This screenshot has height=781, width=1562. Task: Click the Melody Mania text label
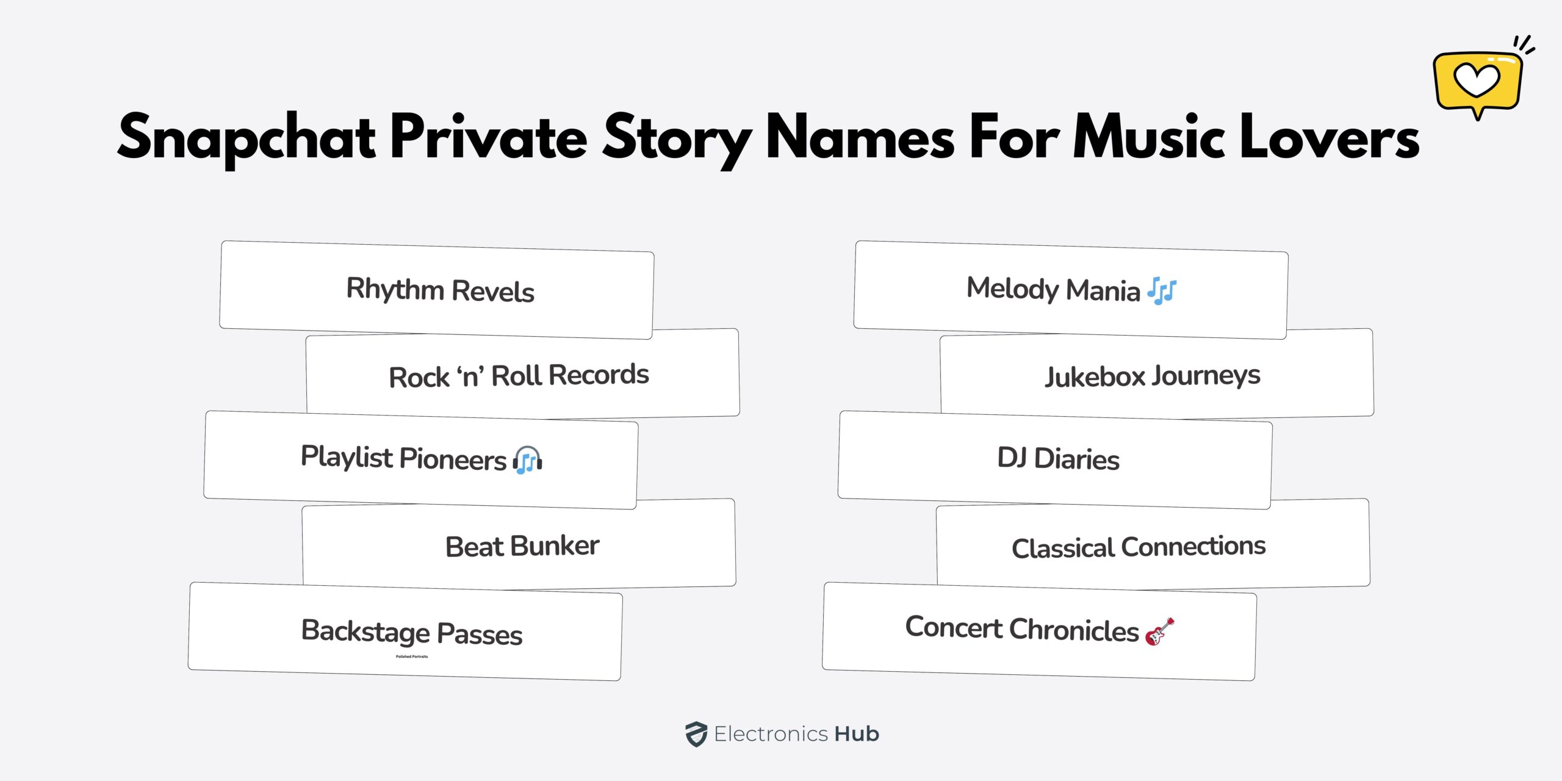coord(1053,289)
